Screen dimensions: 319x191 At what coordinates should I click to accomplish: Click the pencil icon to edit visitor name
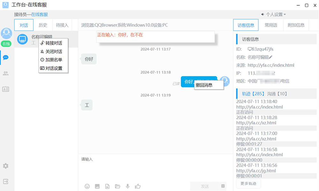[271, 57]
